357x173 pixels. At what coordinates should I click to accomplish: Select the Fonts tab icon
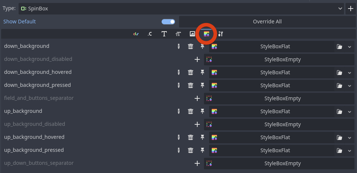[x=164, y=34]
